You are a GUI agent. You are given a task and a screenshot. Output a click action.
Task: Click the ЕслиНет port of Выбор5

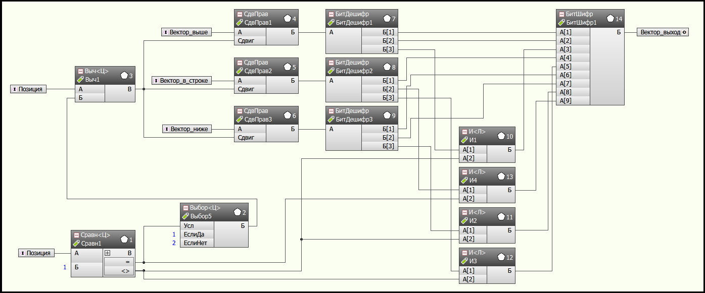197,243
